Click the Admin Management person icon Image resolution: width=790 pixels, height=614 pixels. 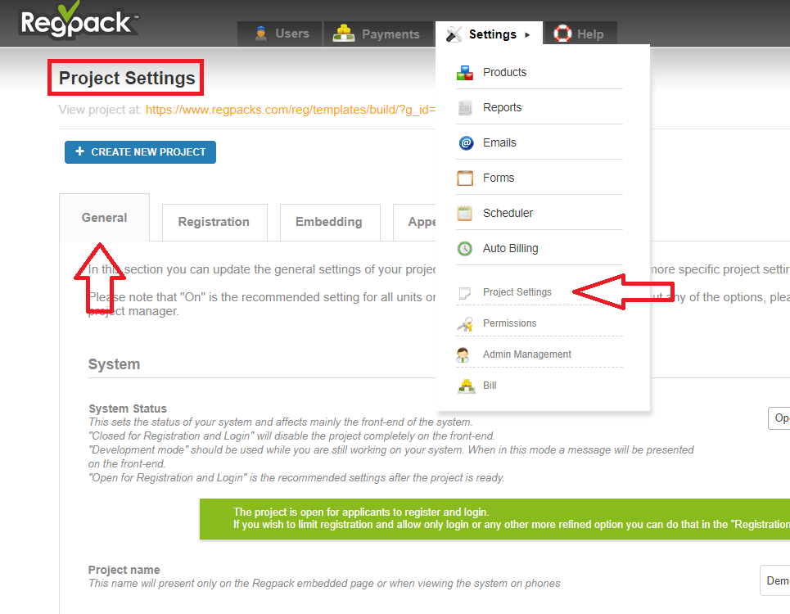(464, 355)
